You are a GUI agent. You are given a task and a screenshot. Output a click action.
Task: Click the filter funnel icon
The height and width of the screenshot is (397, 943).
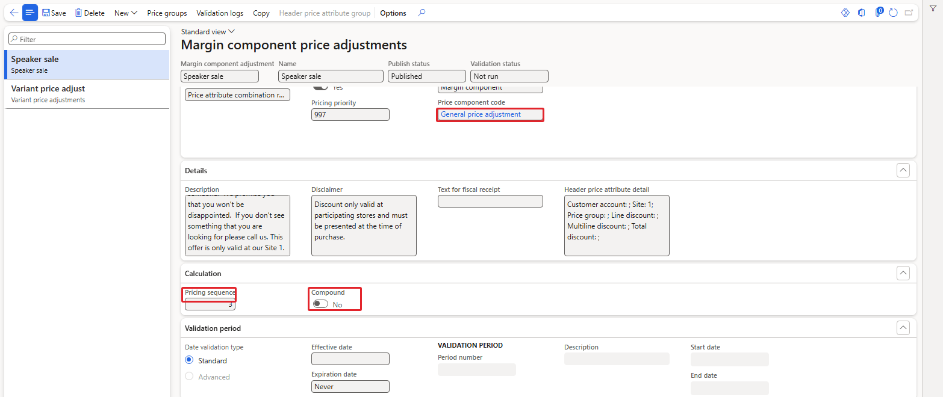click(933, 8)
